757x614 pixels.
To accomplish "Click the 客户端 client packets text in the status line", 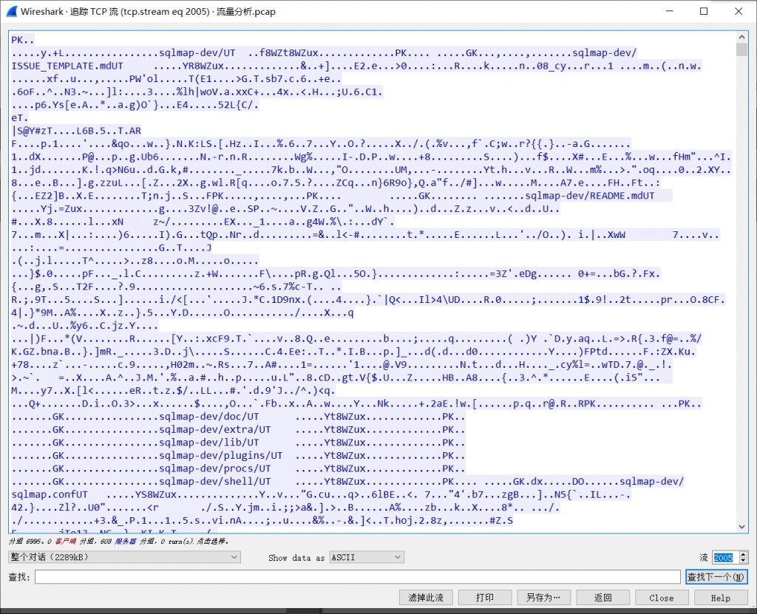I will [x=66, y=542].
